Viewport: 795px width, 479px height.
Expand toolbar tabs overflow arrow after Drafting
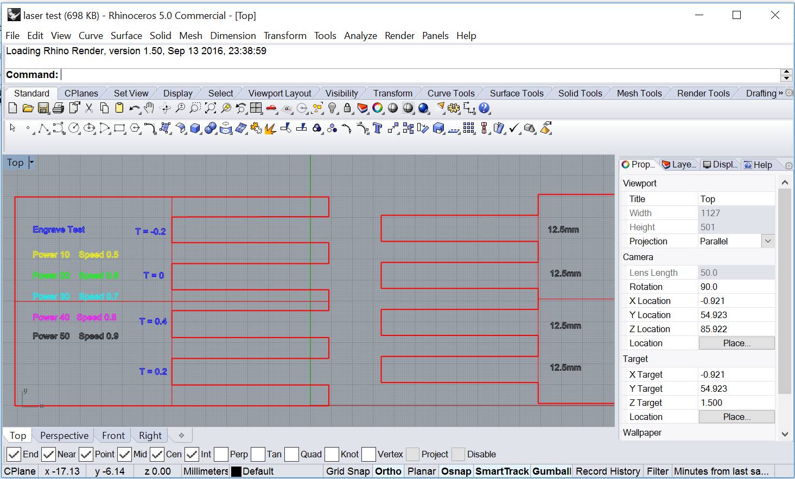click(780, 93)
